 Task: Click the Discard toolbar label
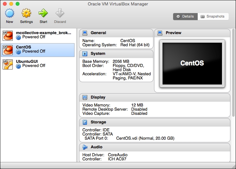click(60, 22)
